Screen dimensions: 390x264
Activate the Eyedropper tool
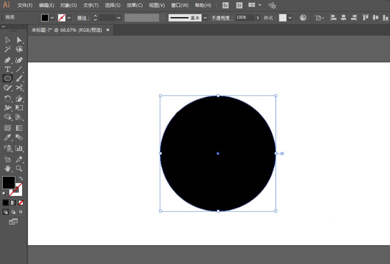(x=7, y=137)
